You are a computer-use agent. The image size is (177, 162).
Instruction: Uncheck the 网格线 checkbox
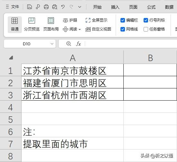pyautogui.click(x=123, y=29)
